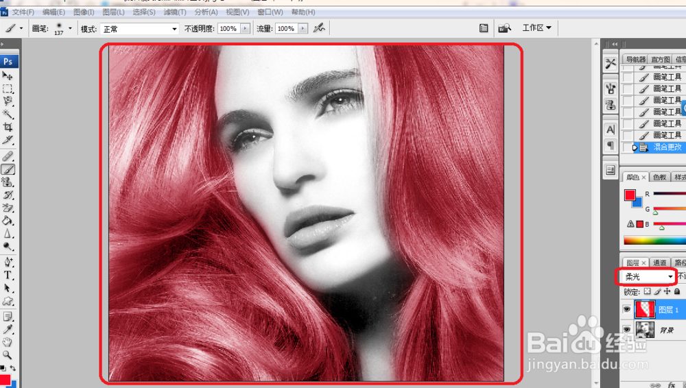The height and width of the screenshot is (388, 686).
Task: Select the Eraser tool
Action: (8, 208)
